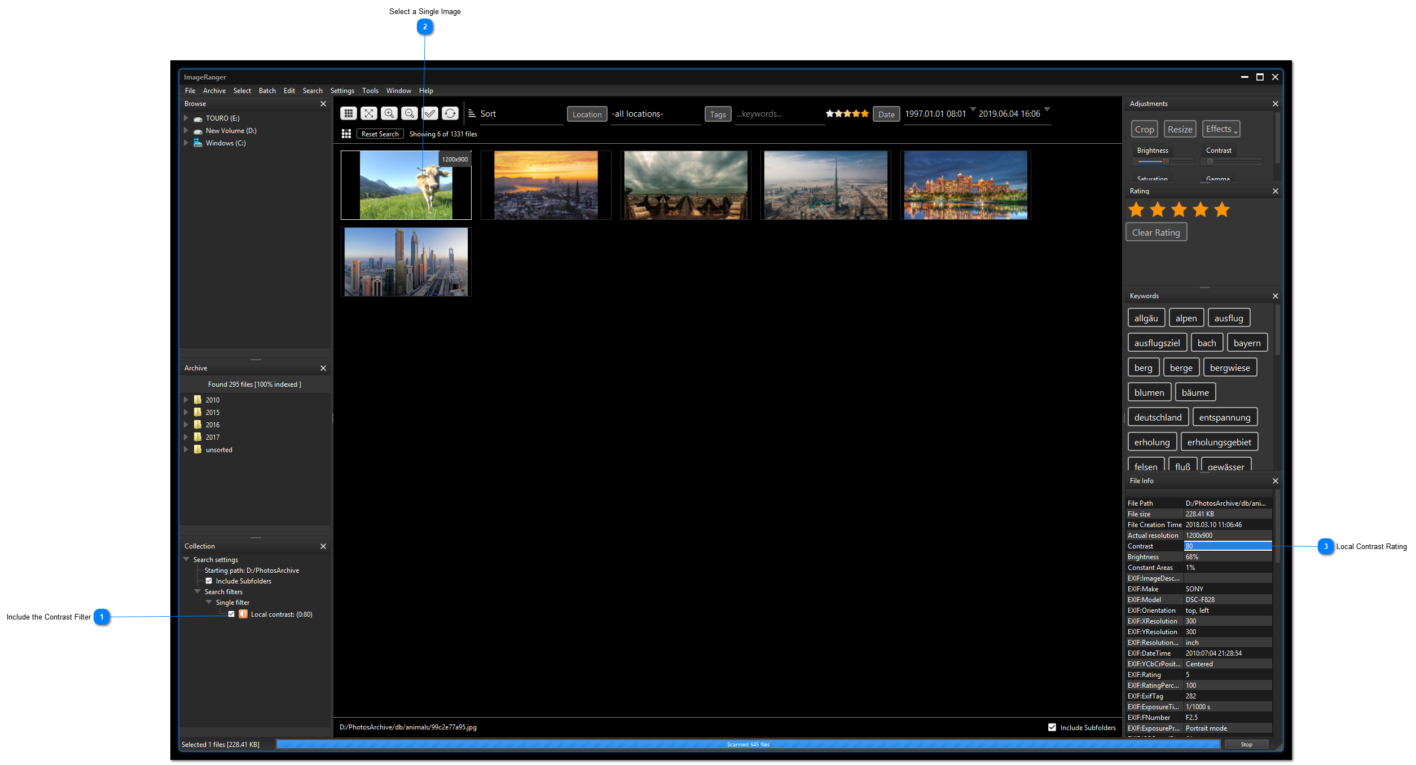The width and height of the screenshot is (1416, 765).
Task: Toggle Include Subfolders in Collection panel
Action: (x=209, y=581)
